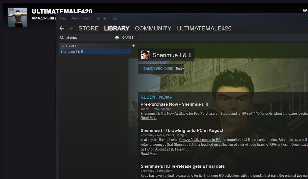Open the ULTIMATEMALE420 profile tab
Viewport: 308px width, 179px height.
204,28
